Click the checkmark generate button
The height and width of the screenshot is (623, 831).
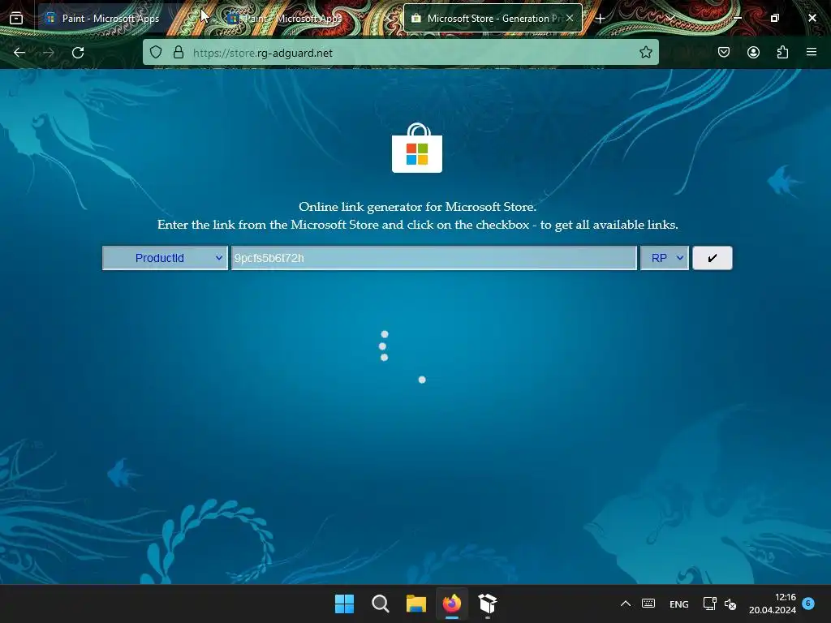point(713,258)
